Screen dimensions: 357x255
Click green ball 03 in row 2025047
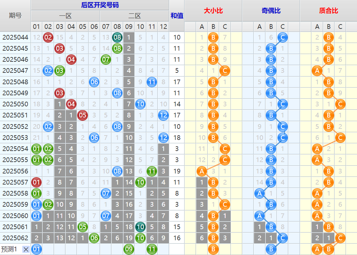coord(59,71)
